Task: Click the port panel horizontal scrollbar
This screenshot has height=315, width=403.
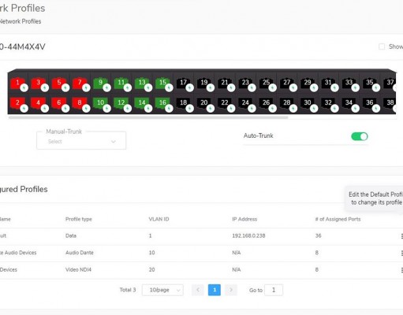Action: [x=148, y=117]
